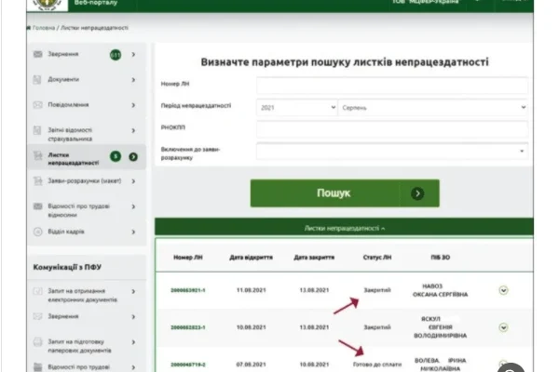Click the 07.08.2021 opening date cell

tap(251, 365)
